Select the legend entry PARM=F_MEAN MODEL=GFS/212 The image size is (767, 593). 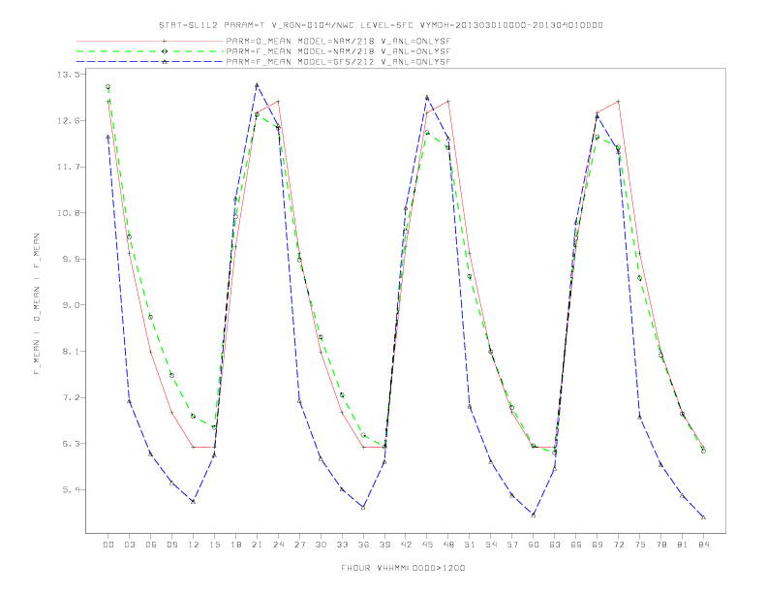(x=338, y=62)
